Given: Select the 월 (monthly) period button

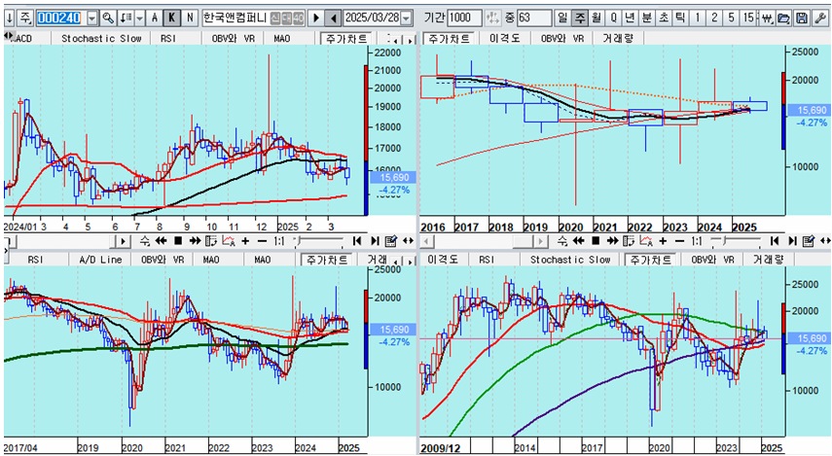Looking at the screenshot, I should (x=597, y=18).
